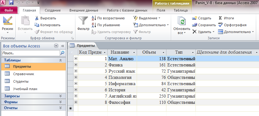This screenshot has width=259, height=116.
Task: Open the quick access toolbar customize arrow
Action: pos(38,2)
